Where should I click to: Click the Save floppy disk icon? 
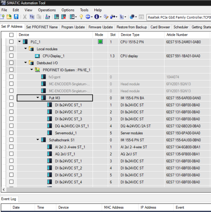(16, 17)
